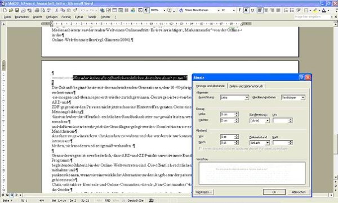Click the Print icon in the toolbar

coord(37,10)
